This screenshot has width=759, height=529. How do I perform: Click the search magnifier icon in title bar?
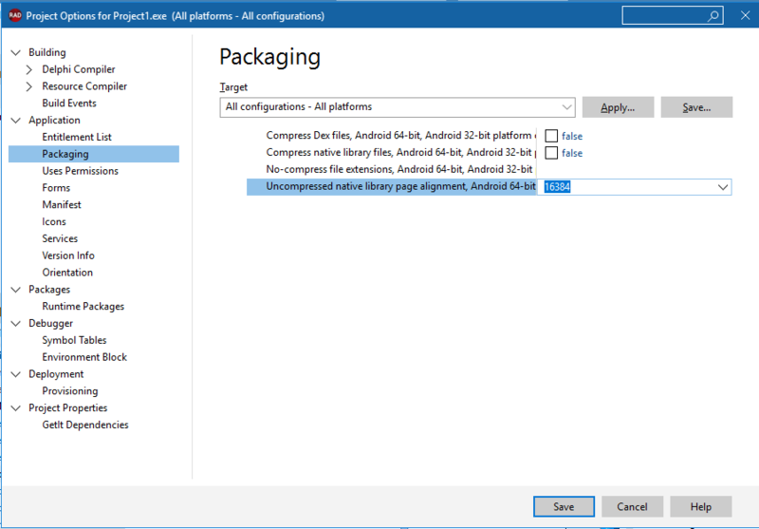[x=713, y=15]
